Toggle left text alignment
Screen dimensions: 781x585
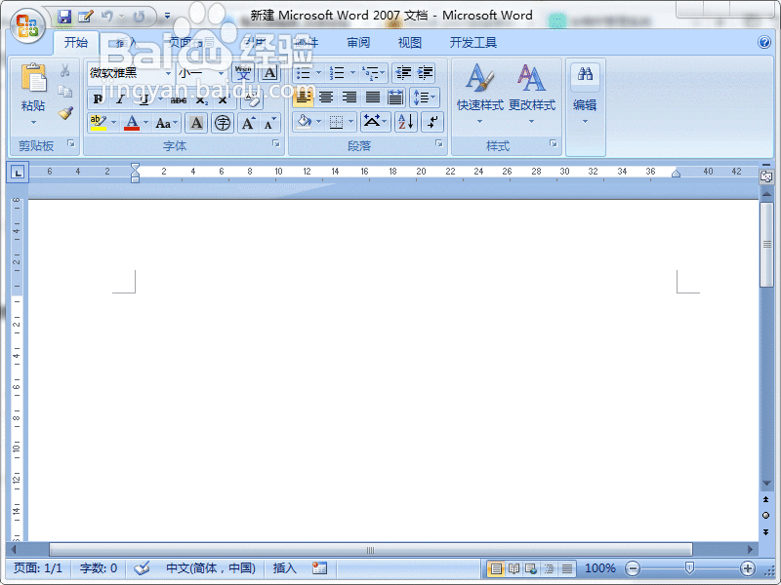304,97
